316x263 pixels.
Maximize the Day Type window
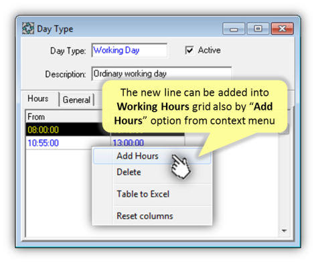click(x=258, y=29)
